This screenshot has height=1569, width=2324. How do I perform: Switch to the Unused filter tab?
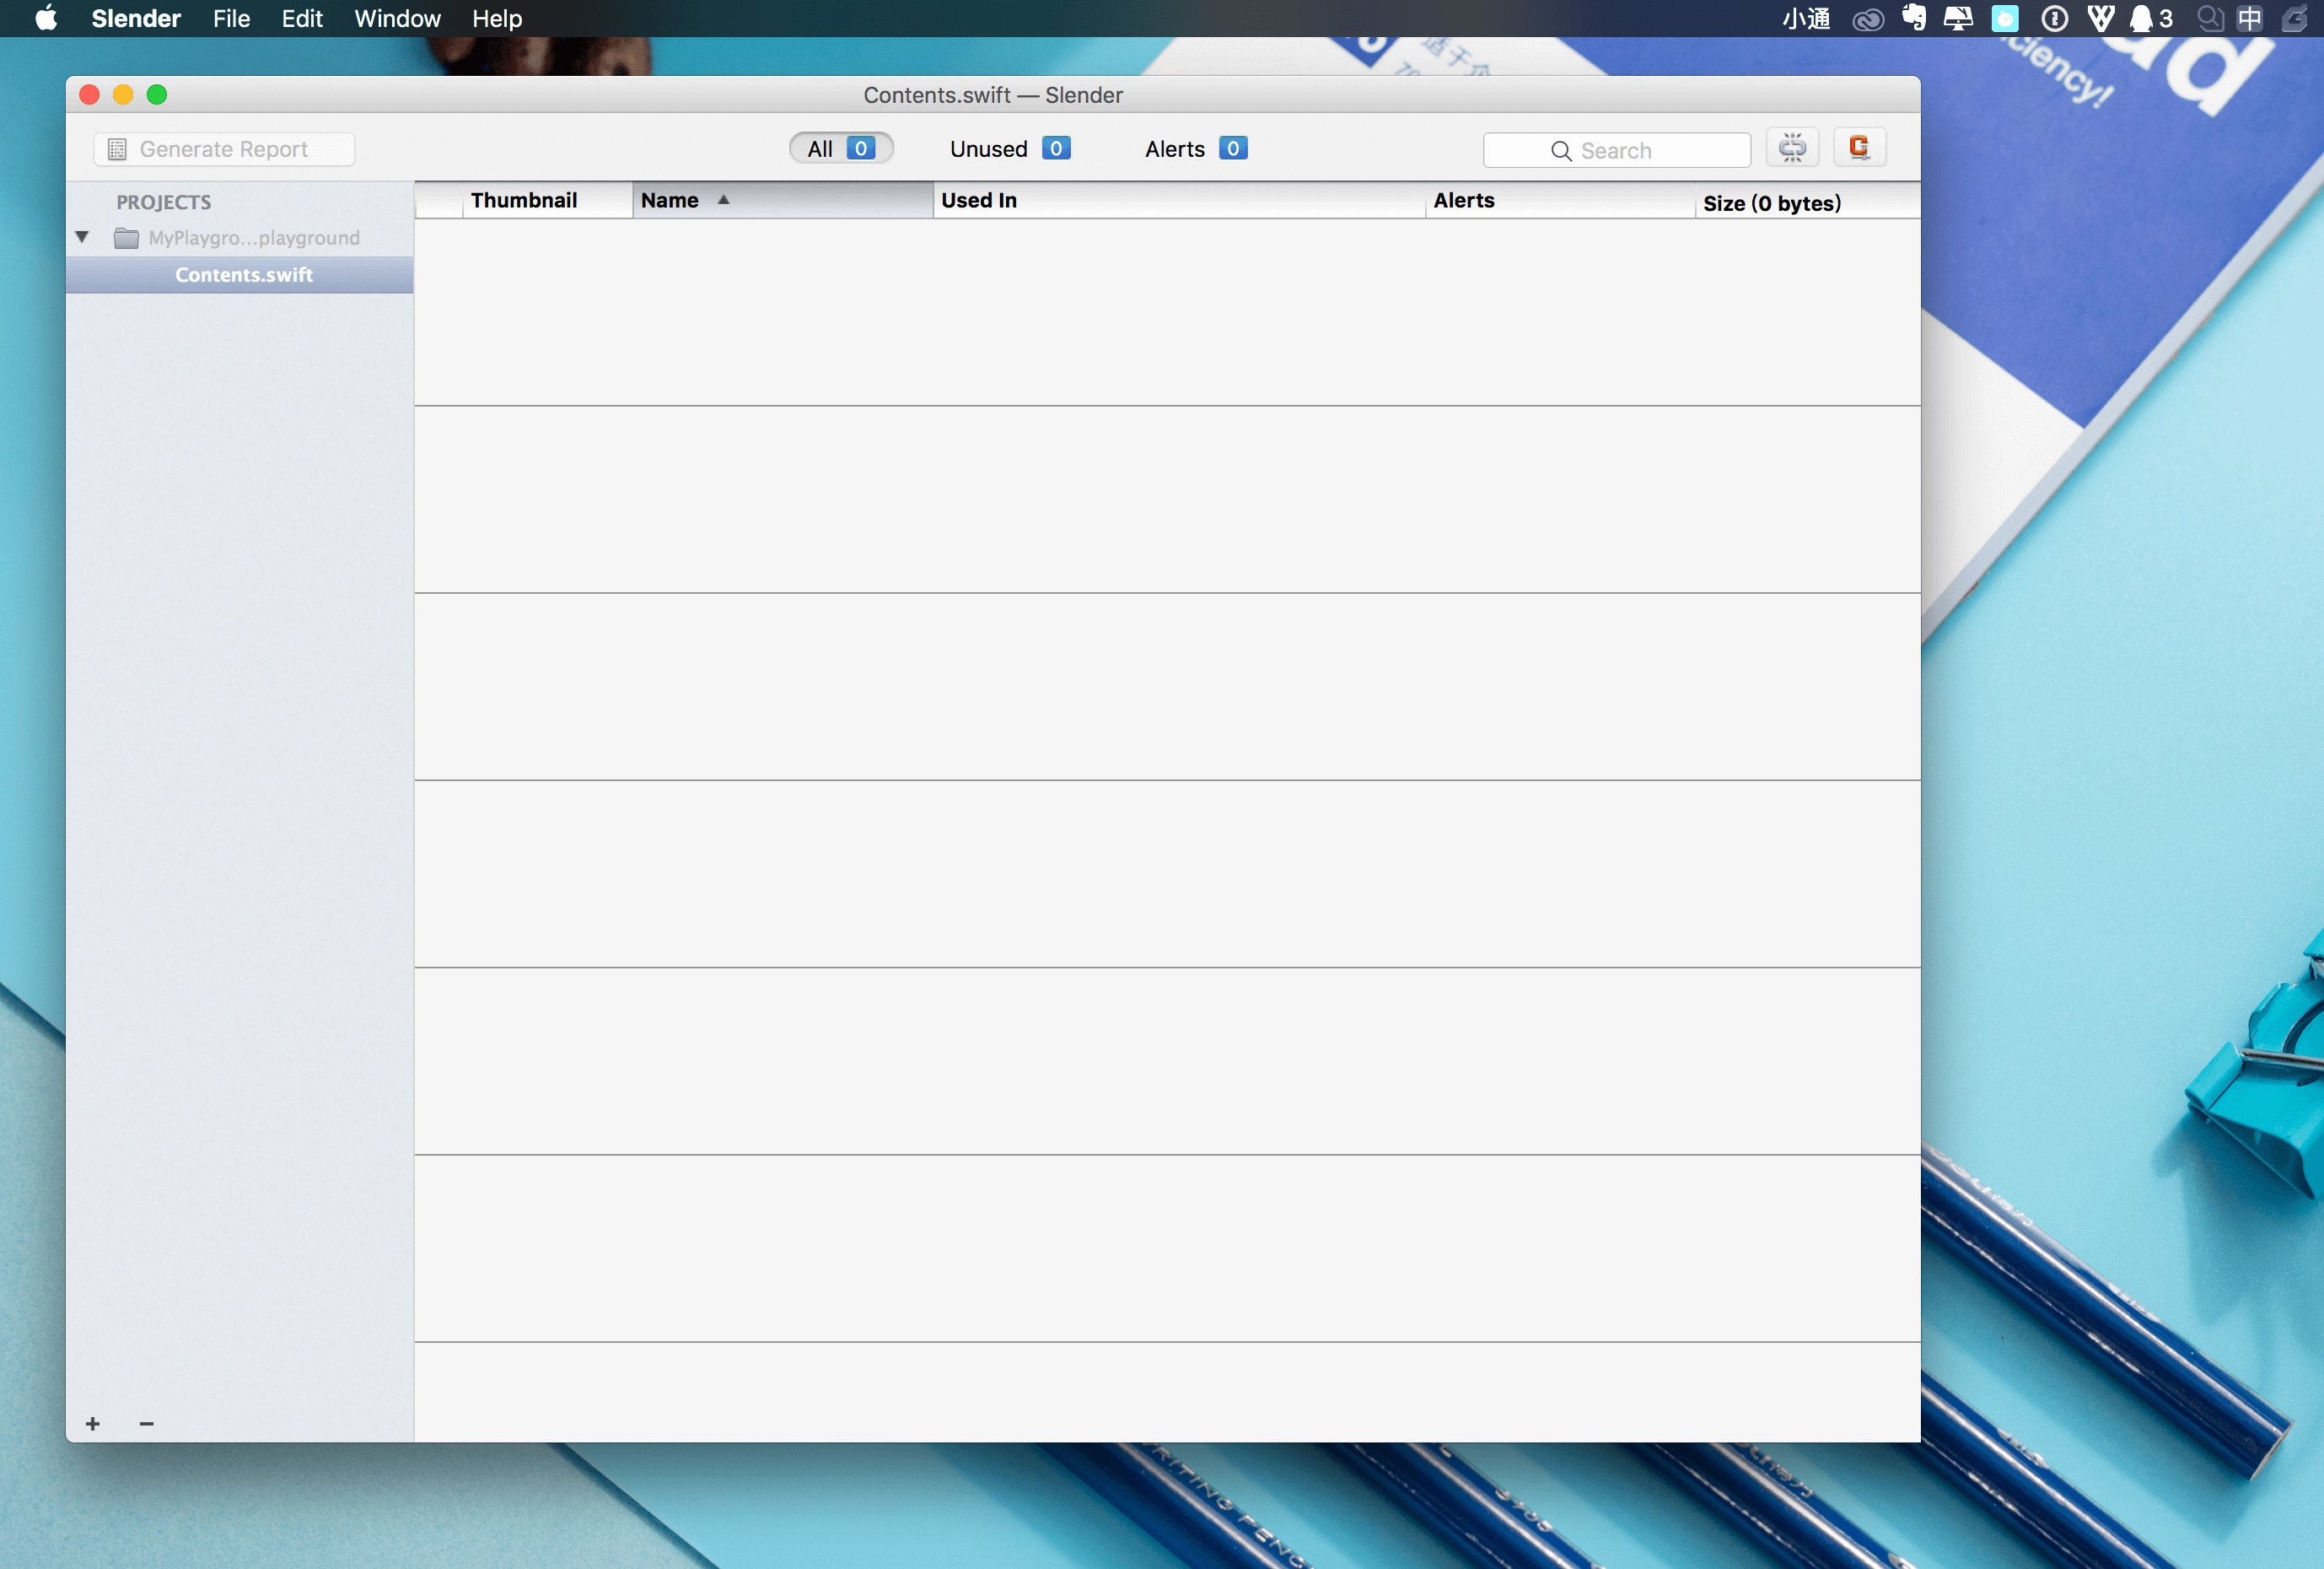[x=1010, y=148]
